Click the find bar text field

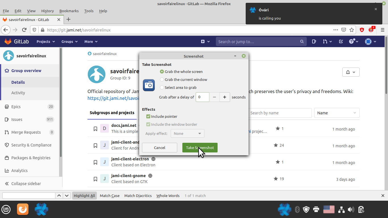point(29,196)
